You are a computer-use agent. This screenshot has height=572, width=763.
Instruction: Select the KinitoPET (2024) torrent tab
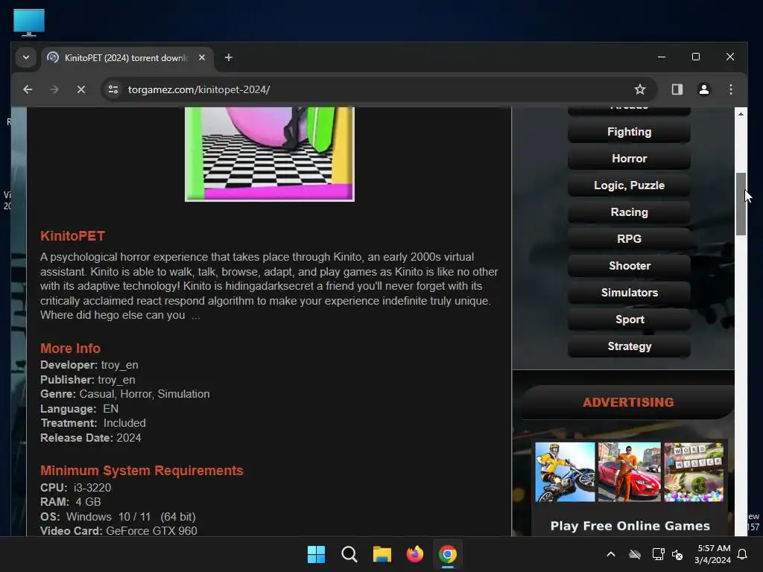tap(127, 58)
